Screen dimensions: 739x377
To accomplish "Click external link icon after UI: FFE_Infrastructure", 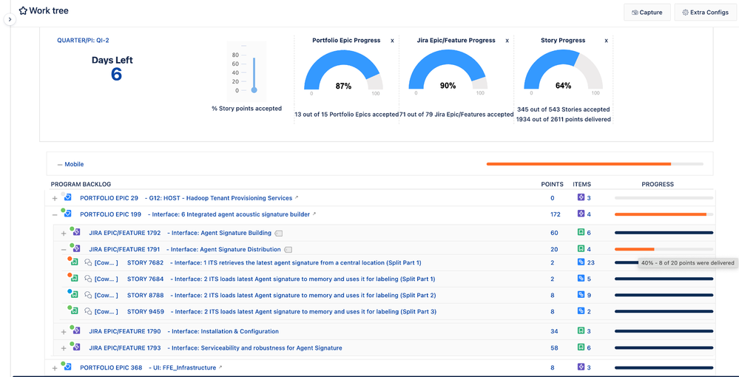I will pos(220,367).
